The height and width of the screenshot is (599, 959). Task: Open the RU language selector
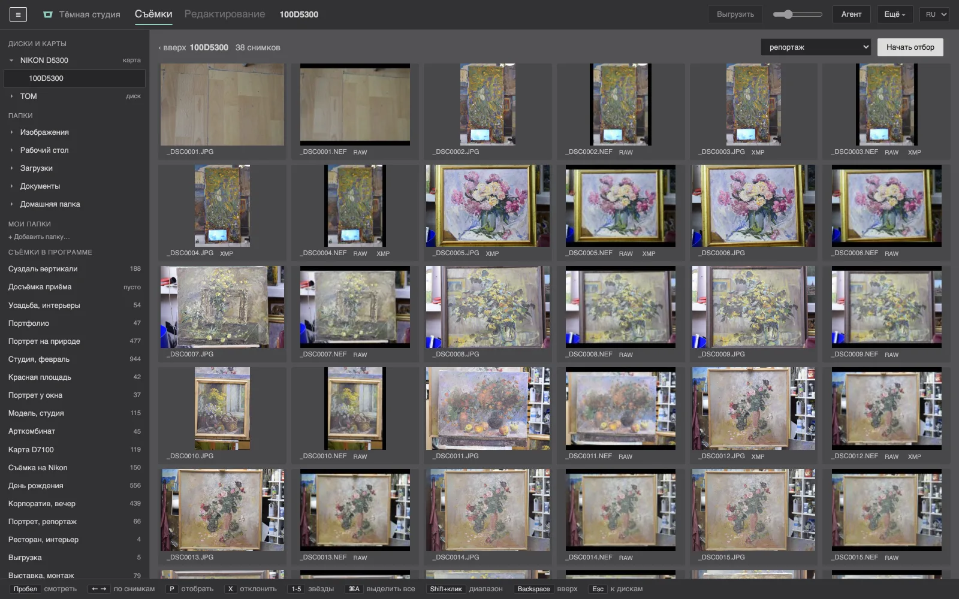pos(934,14)
